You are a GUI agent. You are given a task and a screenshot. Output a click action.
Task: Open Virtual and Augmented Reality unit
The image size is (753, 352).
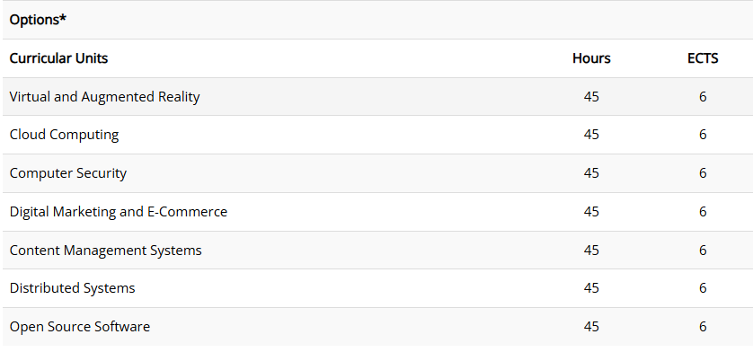[x=105, y=96]
